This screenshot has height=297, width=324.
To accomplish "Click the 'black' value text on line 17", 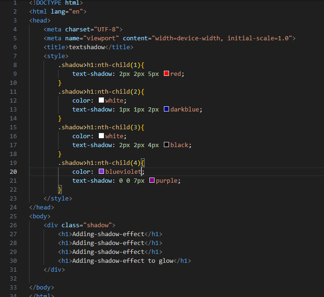I will 179,145.
